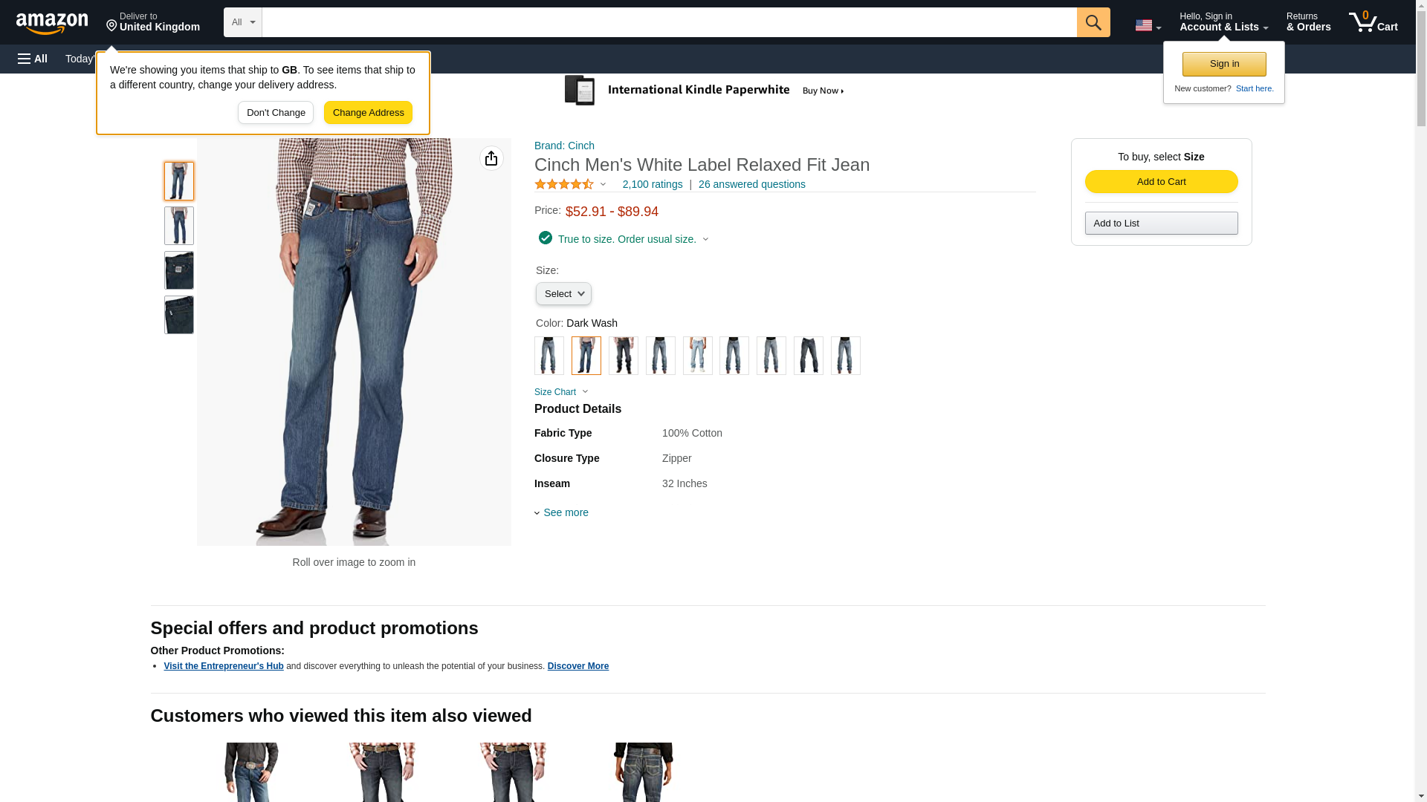Expand the See more product details

tap(565, 512)
